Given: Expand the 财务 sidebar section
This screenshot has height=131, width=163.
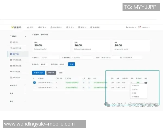Looking at the screenshot, I should pos(18,93).
